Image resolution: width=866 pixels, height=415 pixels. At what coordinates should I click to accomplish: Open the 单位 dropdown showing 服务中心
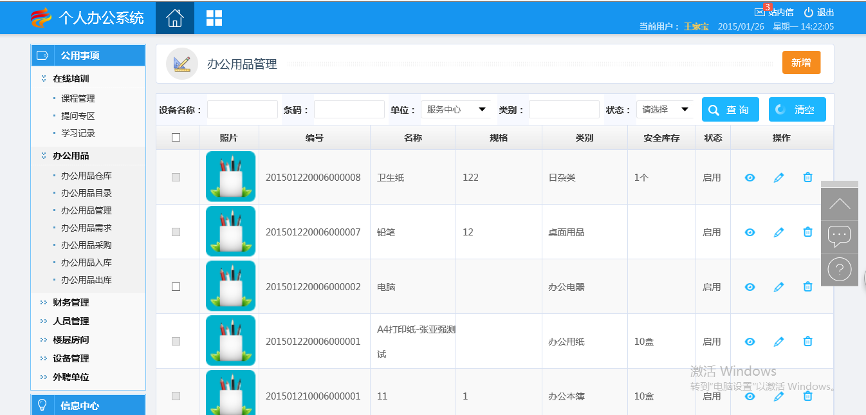click(x=456, y=109)
